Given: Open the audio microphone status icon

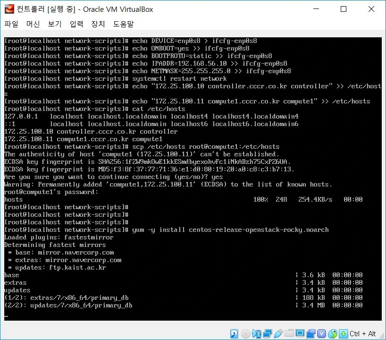Looking at the screenshot, I should click(x=256, y=334).
